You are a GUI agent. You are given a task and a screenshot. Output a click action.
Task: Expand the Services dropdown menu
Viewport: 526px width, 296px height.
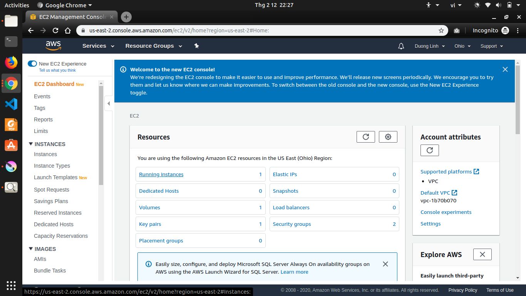(99, 46)
